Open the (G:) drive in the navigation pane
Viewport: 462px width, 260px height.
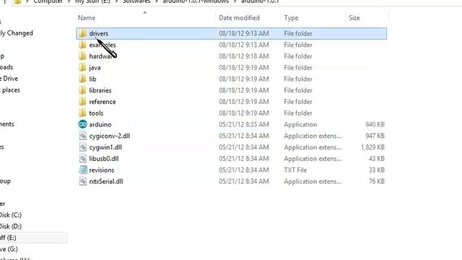(x=9, y=249)
